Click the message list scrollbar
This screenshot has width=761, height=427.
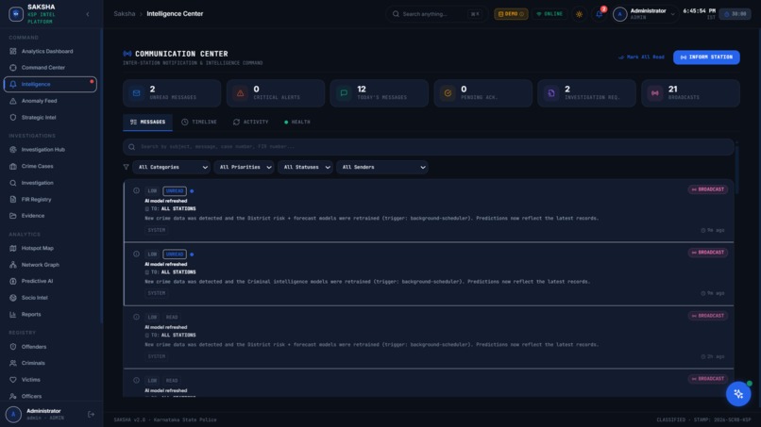(x=736, y=168)
